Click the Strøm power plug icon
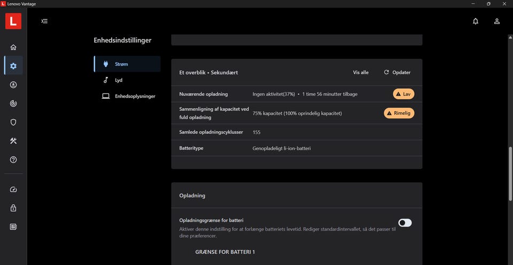Image resolution: width=513 pixels, height=265 pixels. (x=106, y=64)
